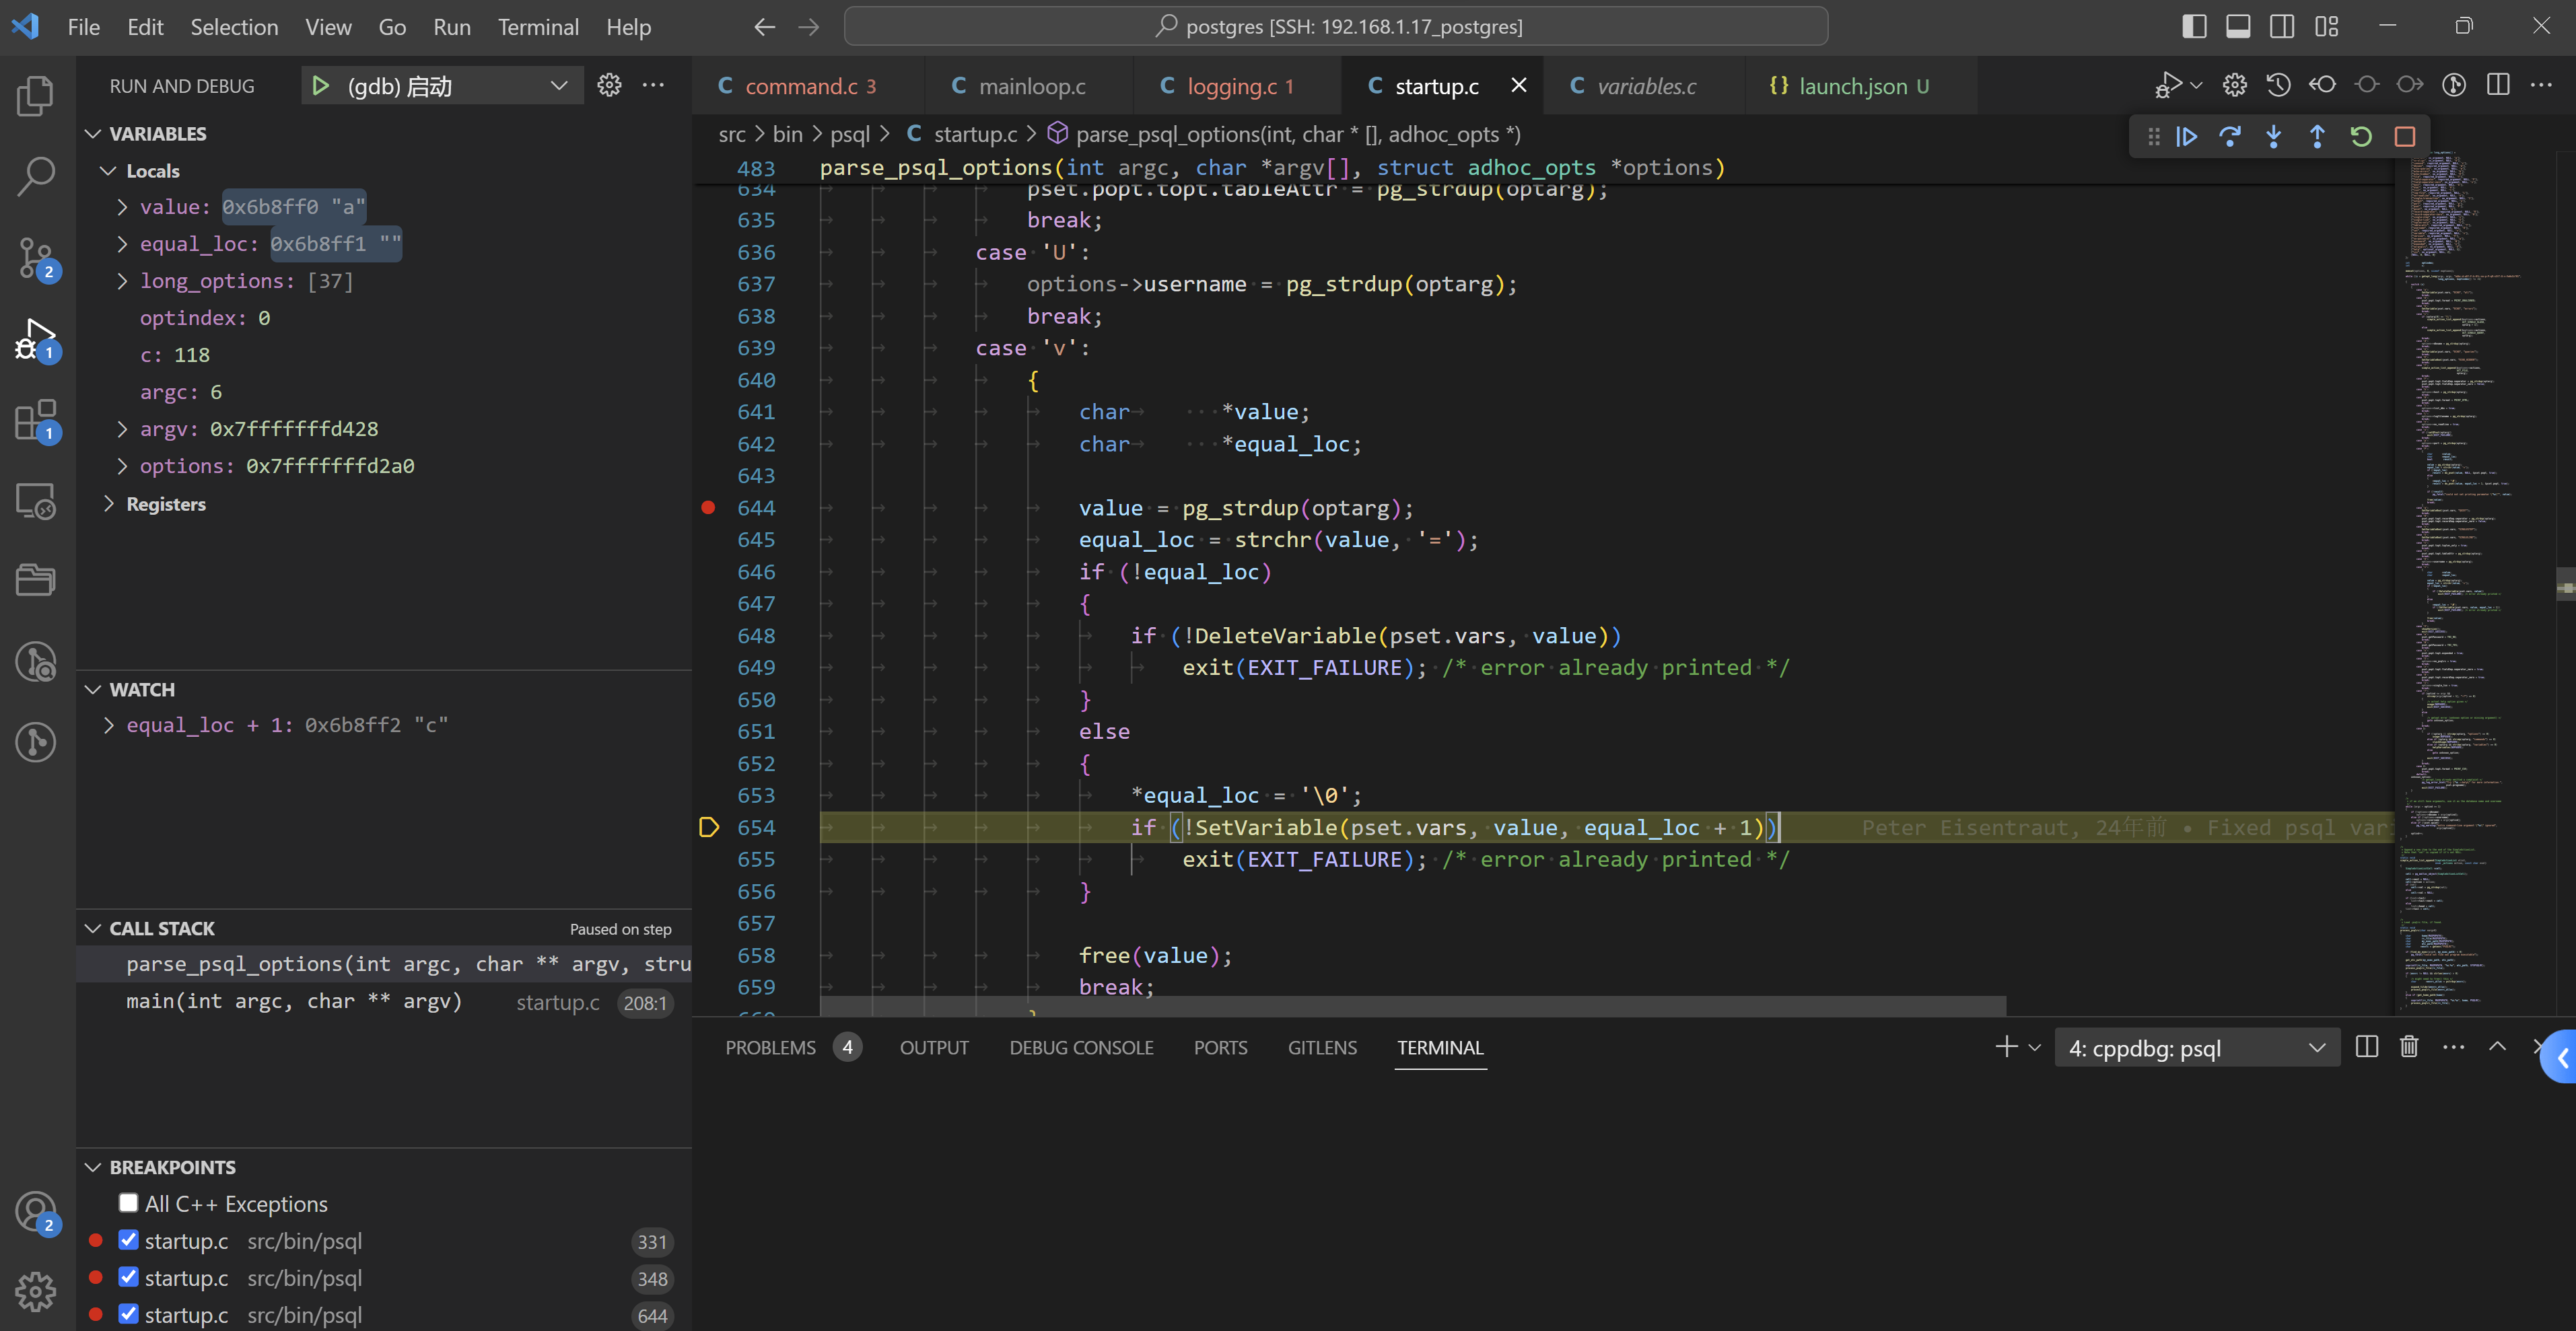Open the Search view in activity bar
Viewport: 2576px width, 1331px height.
[36, 175]
